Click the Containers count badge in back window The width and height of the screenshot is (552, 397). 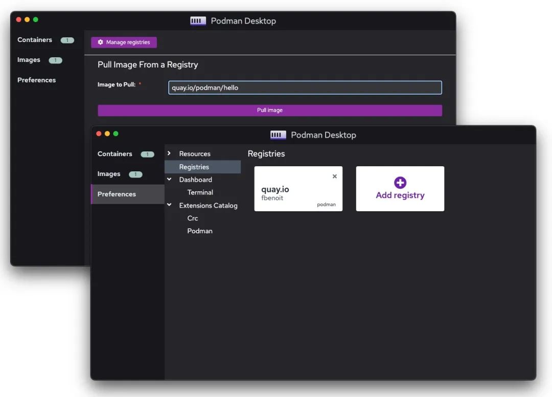(67, 40)
